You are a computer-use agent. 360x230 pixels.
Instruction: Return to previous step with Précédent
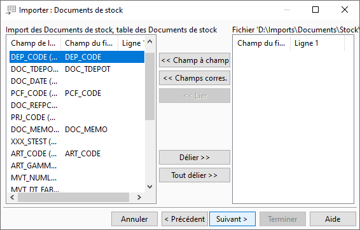pyautogui.click(x=184, y=219)
